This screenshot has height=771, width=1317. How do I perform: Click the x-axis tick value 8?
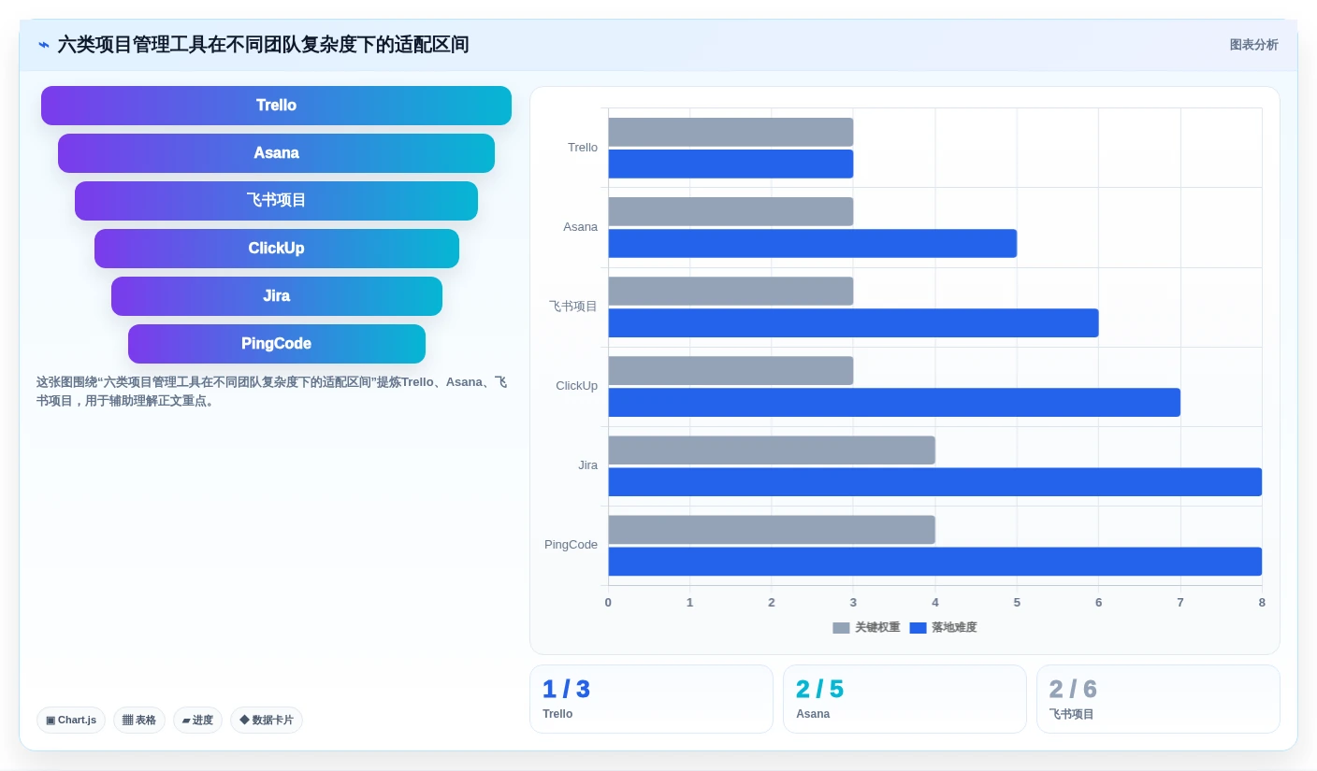1262,603
